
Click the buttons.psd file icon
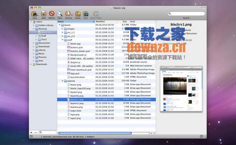[x=68, y=47]
